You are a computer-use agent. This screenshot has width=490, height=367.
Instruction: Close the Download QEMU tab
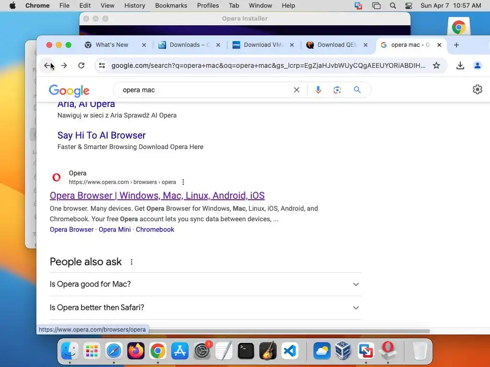[365, 45]
